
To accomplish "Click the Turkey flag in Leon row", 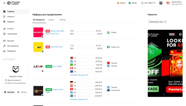I will [108, 63].
